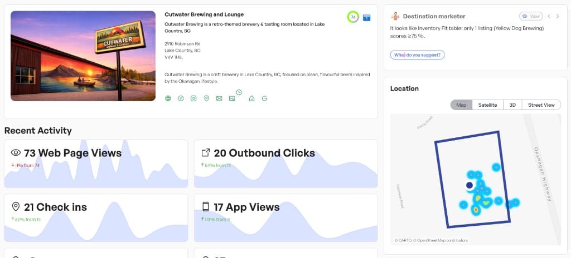Click the score 74 circular badge
The width and height of the screenshot is (571, 258).
353,17
